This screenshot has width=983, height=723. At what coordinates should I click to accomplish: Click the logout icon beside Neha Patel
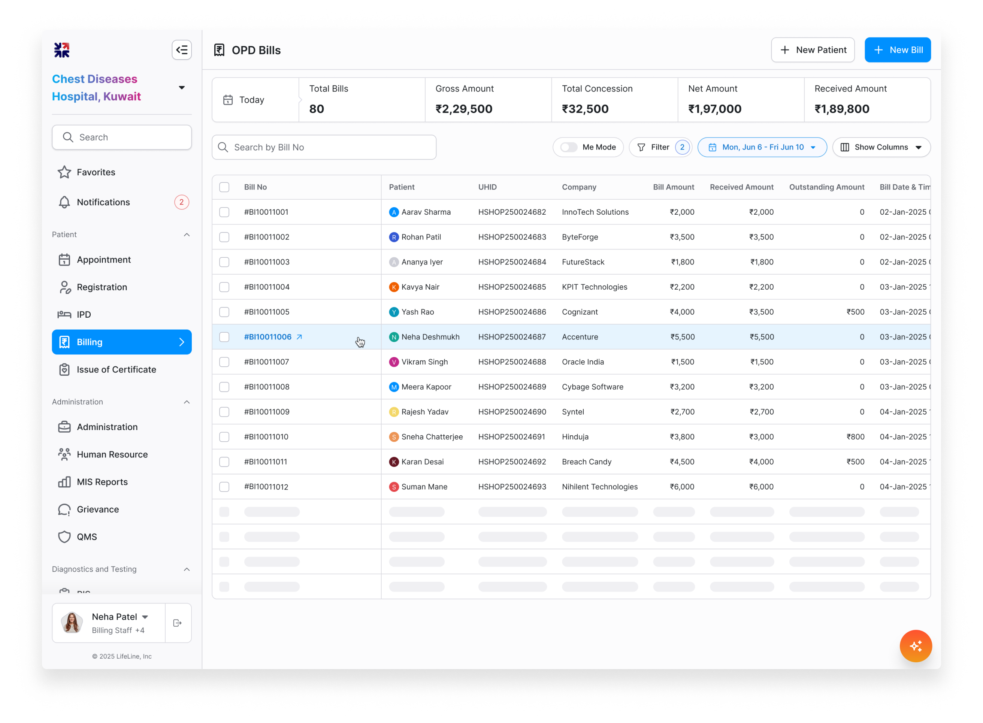[x=177, y=623]
